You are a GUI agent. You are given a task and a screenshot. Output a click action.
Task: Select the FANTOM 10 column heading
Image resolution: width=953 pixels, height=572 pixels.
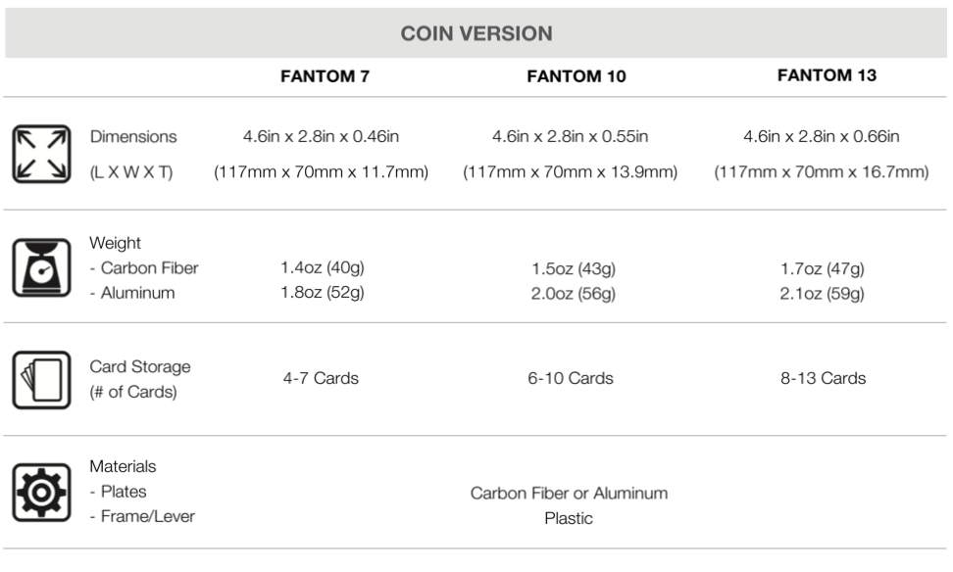pos(577,75)
